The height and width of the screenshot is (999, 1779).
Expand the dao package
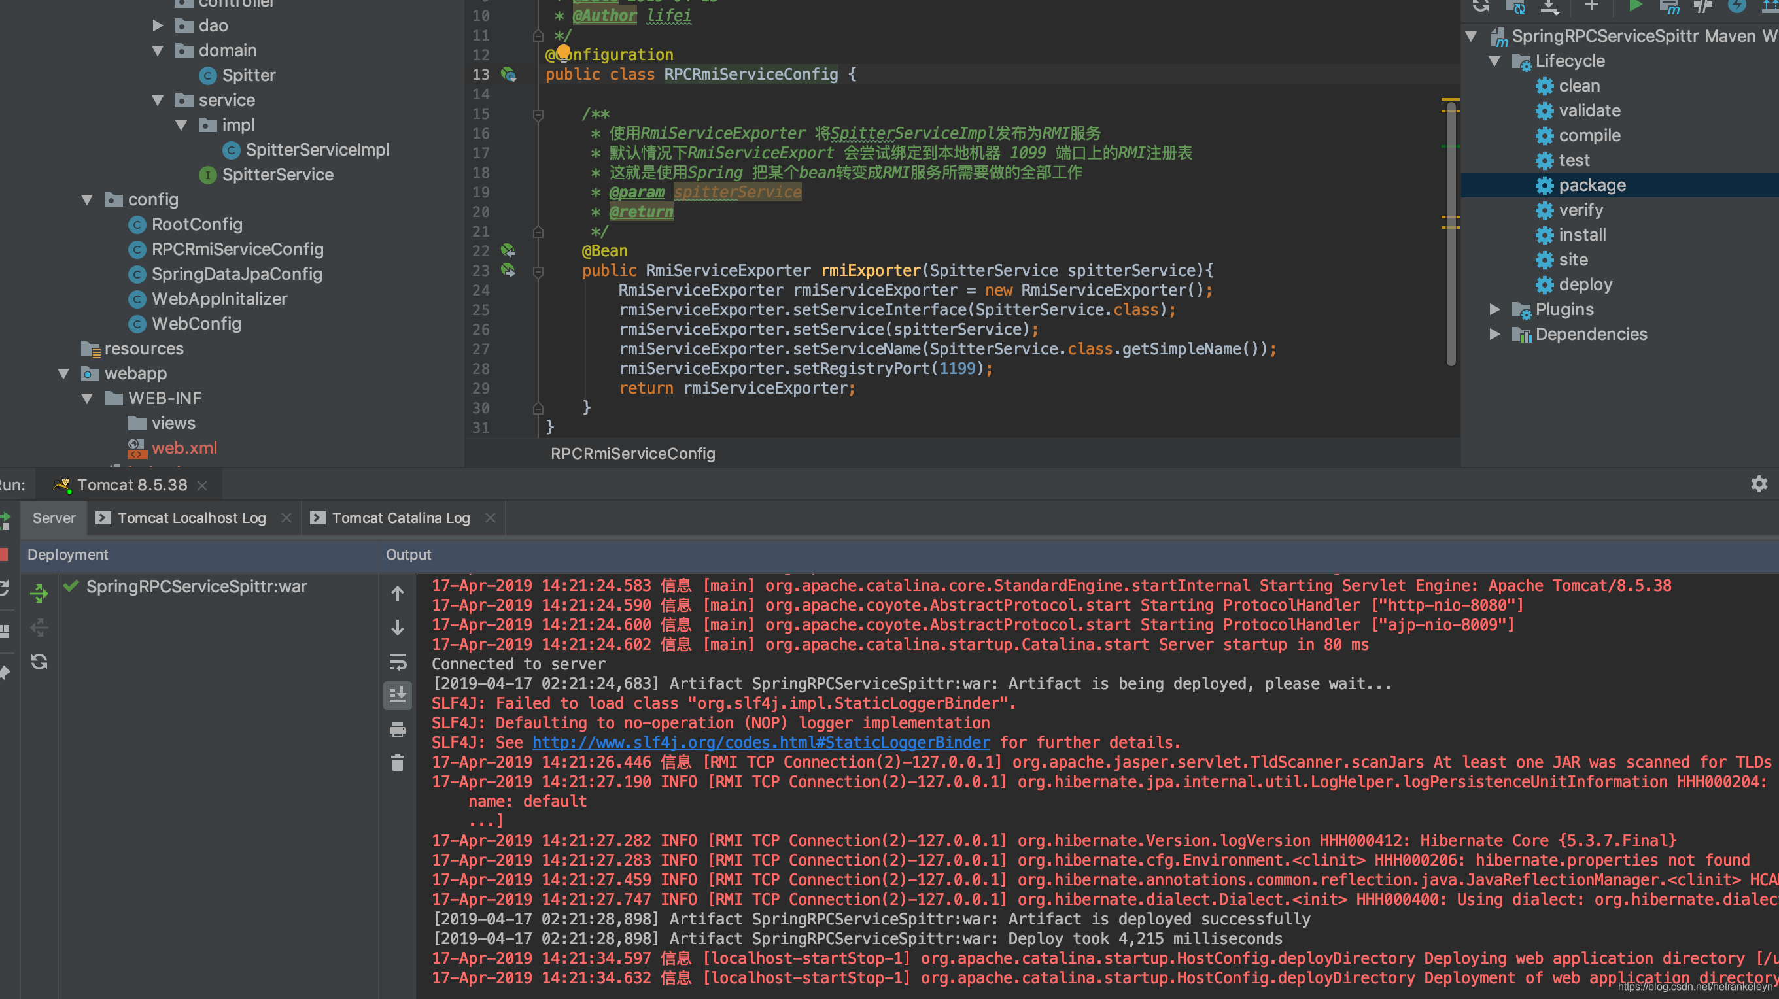tap(158, 25)
